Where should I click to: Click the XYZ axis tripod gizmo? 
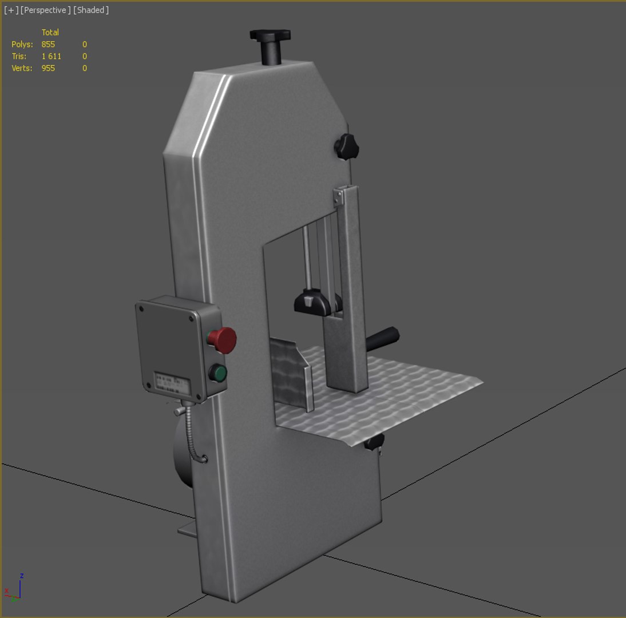coord(14,588)
